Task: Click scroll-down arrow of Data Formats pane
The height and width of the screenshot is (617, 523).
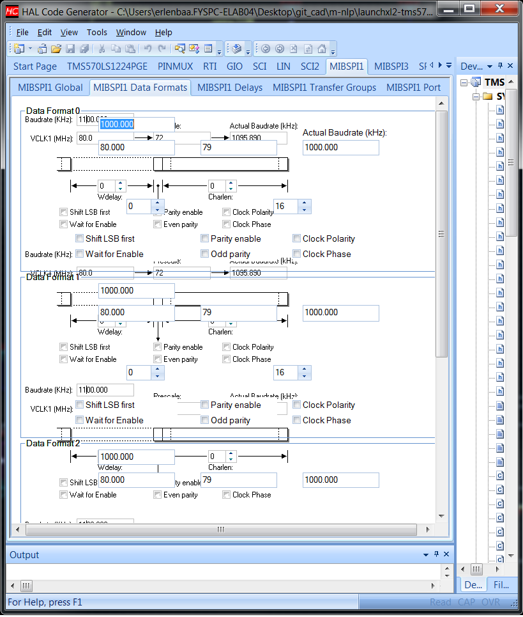Action: (442, 516)
